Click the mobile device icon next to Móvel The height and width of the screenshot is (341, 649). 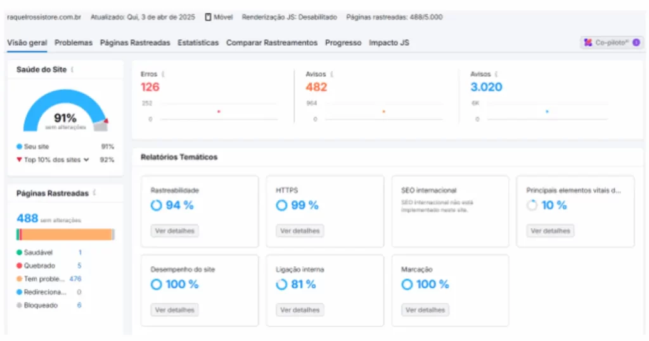208,17
